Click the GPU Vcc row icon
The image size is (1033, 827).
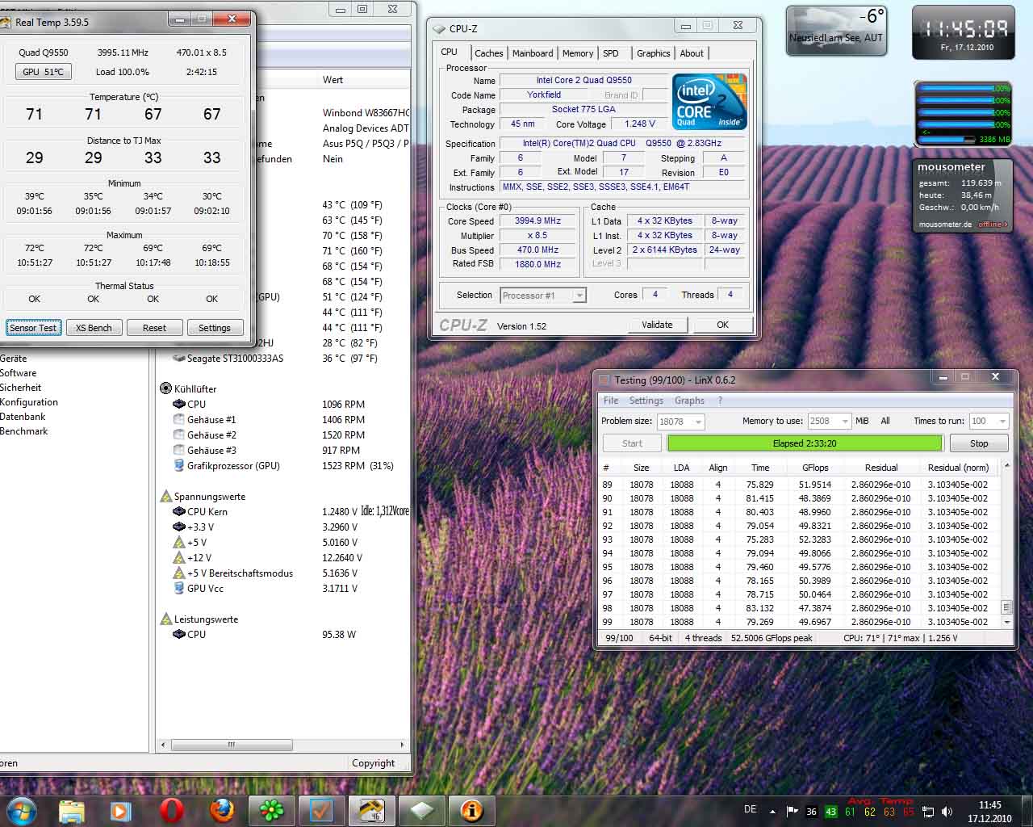(x=179, y=588)
